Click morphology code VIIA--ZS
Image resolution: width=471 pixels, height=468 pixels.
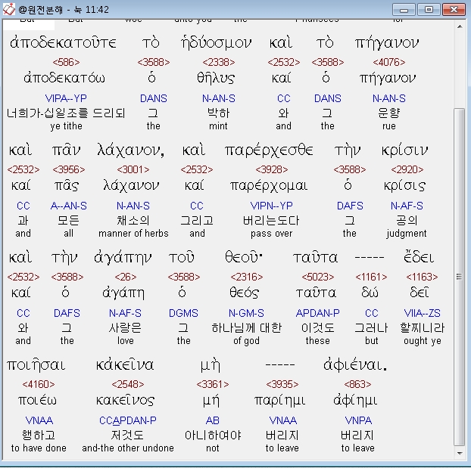pyautogui.click(x=422, y=313)
